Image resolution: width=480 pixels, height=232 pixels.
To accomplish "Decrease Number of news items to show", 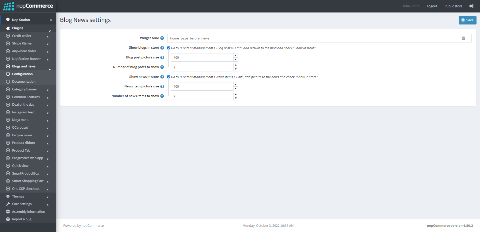I will click(236, 98).
